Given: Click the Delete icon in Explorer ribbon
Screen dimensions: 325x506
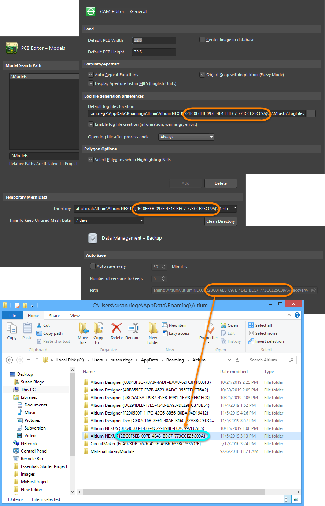Looking at the screenshot, I should coord(117,328).
